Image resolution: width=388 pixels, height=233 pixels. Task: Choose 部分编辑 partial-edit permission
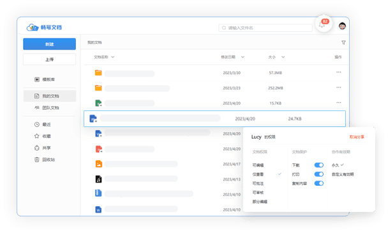(260, 202)
